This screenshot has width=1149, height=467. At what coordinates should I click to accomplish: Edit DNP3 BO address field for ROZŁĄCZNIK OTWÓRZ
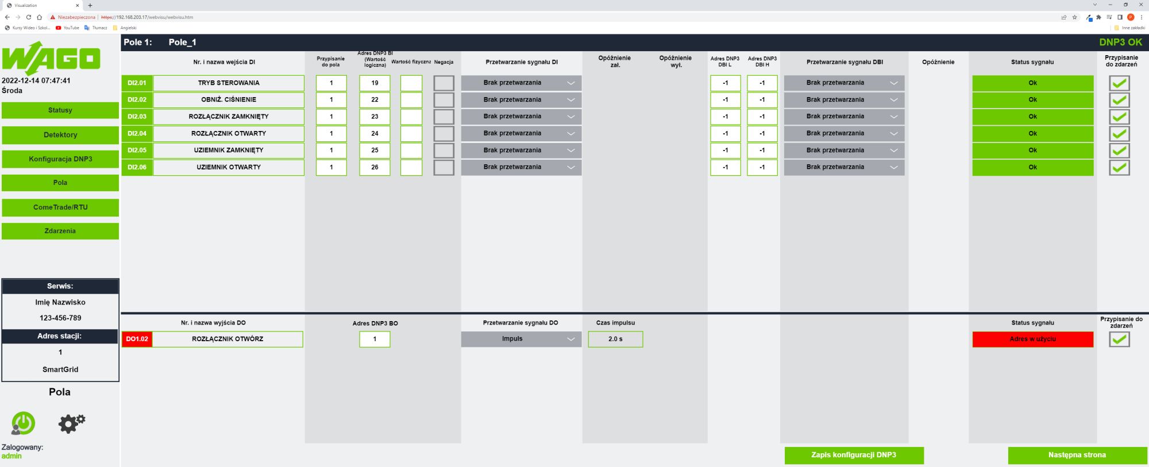click(375, 339)
